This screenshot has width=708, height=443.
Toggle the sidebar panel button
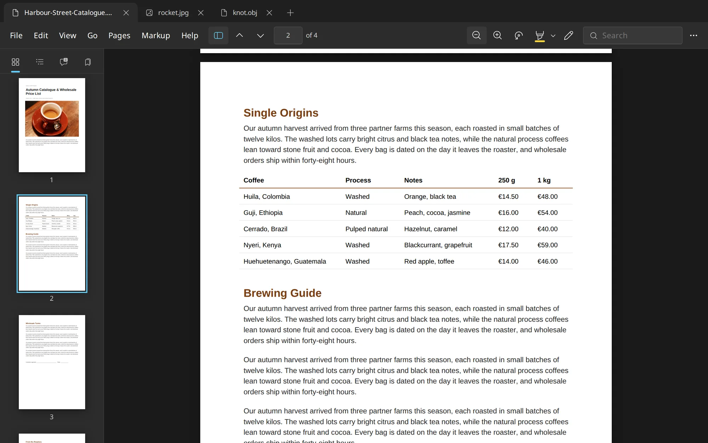218,35
